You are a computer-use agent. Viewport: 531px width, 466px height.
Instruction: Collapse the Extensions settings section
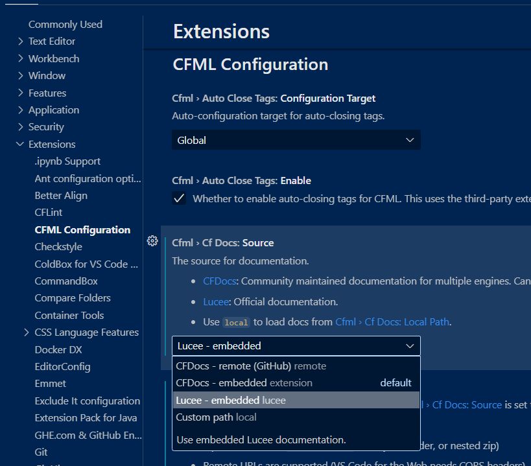(x=20, y=144)
